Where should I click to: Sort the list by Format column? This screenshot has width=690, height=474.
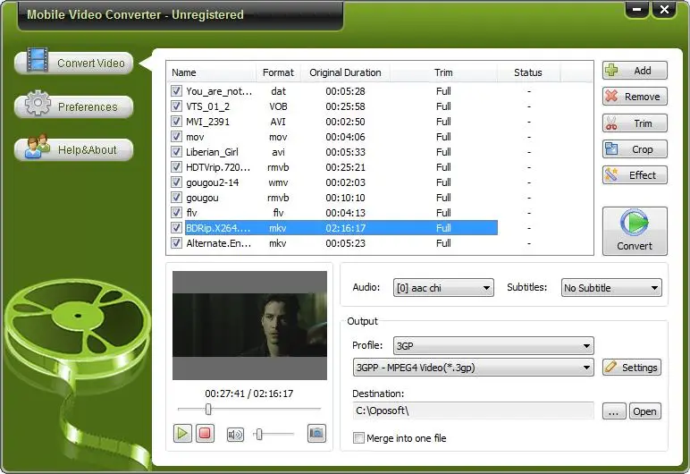pyautogui.click(x=278, y=72)
